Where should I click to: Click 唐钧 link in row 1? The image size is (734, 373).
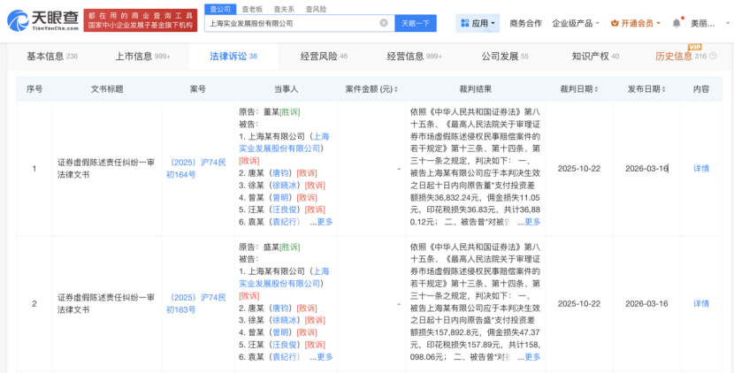tap(281, 172)
